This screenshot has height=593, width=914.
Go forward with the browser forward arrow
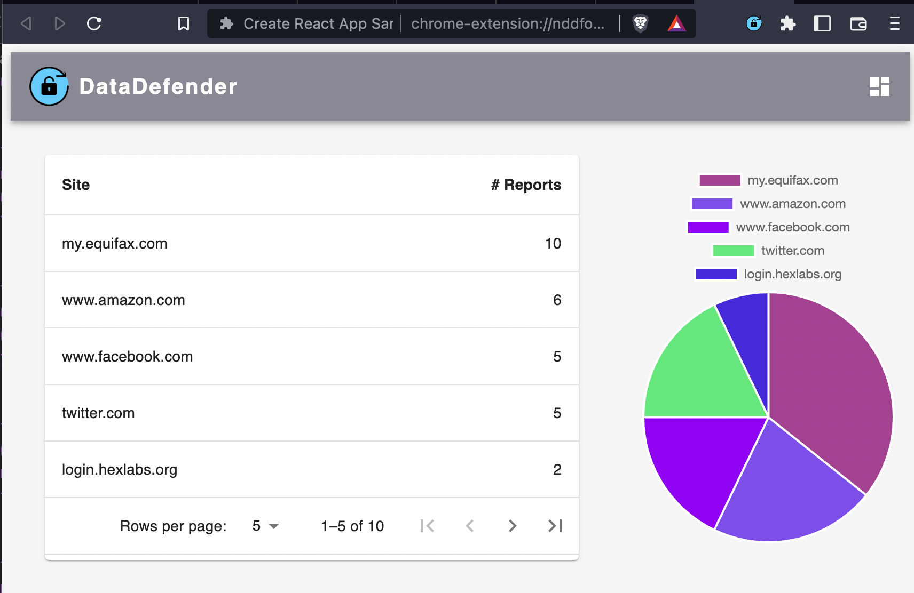pos(60,23)
